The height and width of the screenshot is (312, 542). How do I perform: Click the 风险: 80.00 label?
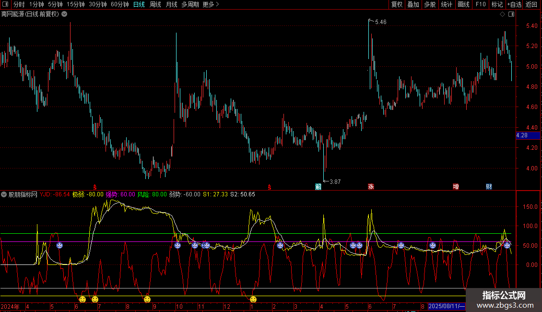(152, 194)
